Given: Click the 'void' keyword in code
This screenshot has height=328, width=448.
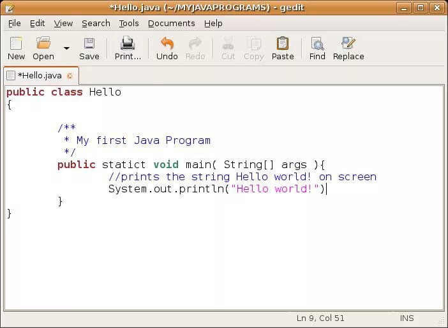Looking at the screenshot, I should tap(166, 165).
